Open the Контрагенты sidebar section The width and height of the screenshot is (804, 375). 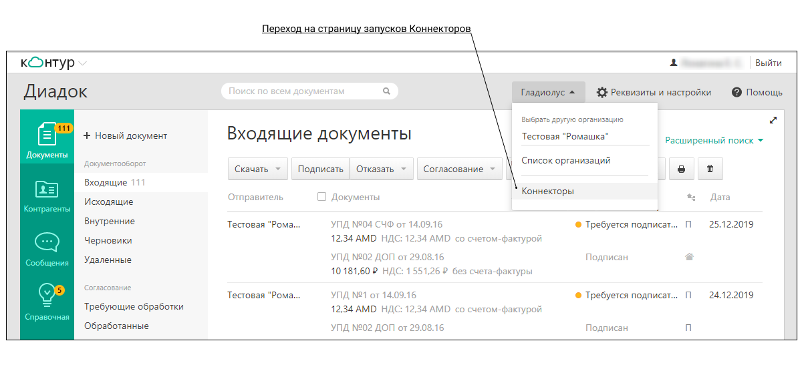(47, 197)
